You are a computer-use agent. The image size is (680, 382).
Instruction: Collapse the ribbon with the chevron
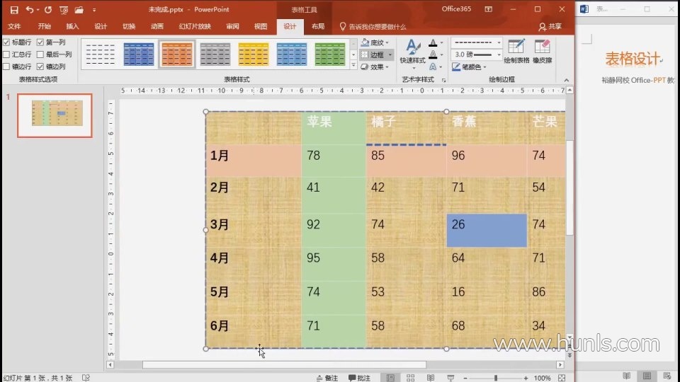567,80
